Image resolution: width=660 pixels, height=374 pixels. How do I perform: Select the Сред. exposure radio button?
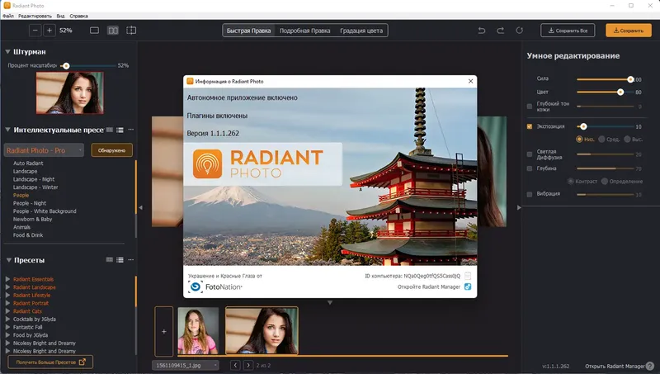602,139
